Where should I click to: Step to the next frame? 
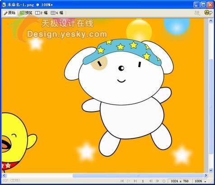(x=157, y=181)
